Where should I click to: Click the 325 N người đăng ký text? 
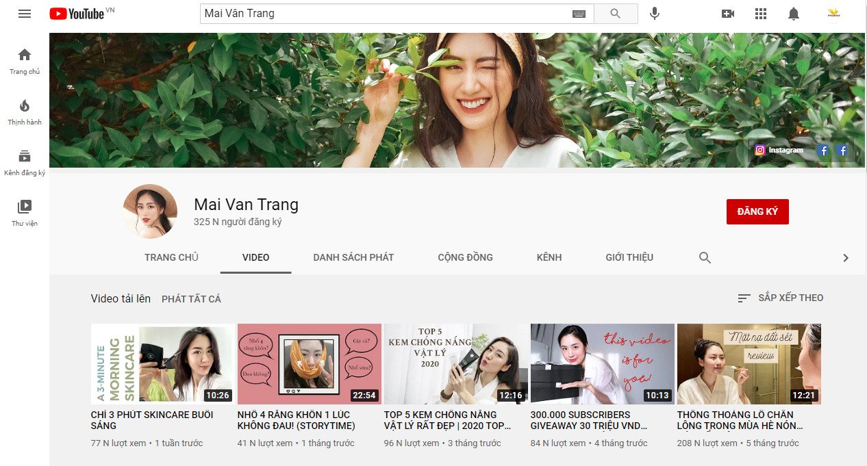pyautogui.click(x=238, y=222)
